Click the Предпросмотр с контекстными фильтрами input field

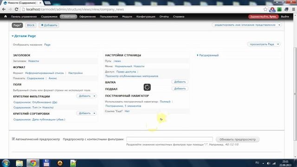[x=169, y=139]
